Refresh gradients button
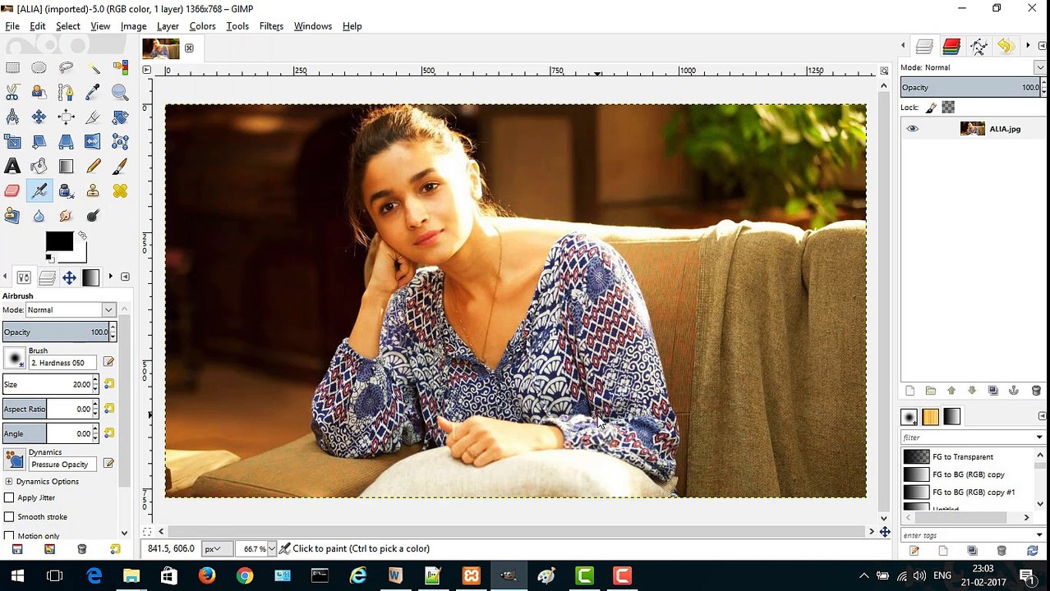 [1032, 551]
